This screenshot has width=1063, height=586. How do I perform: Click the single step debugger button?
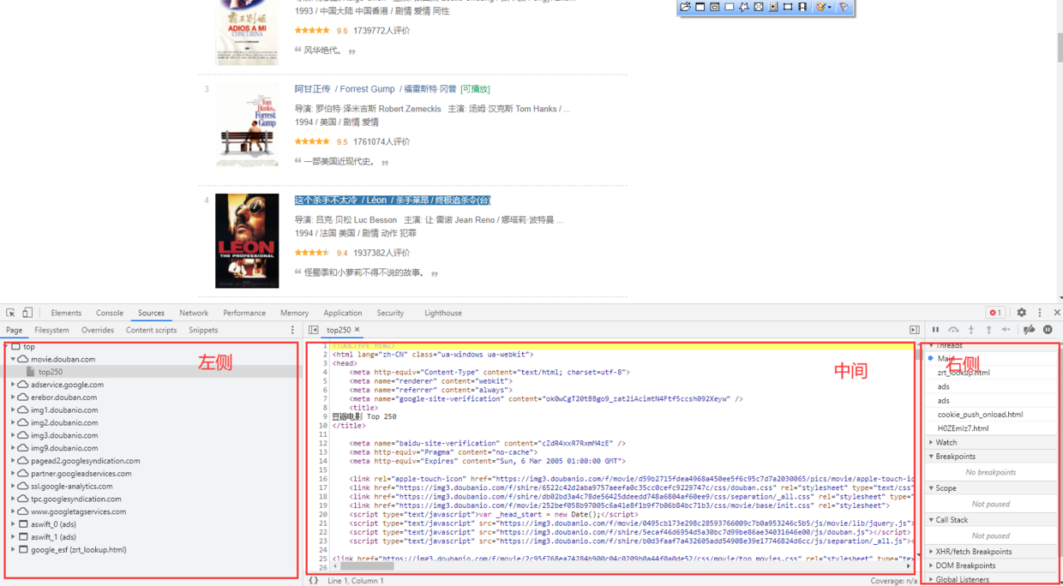pyautogui.click(x=1006, y=330)
